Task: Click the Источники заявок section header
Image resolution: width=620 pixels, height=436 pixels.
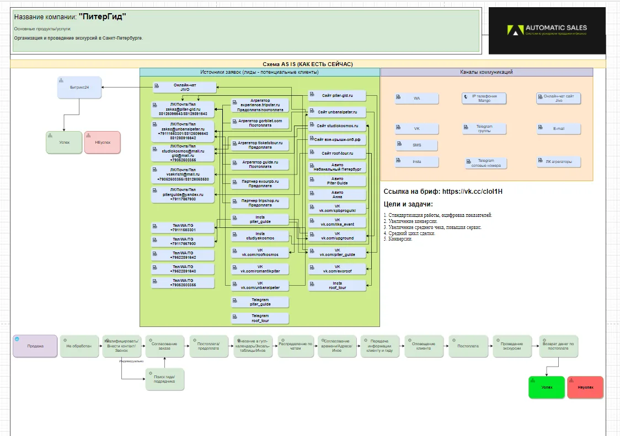Action: coord(259,72)
